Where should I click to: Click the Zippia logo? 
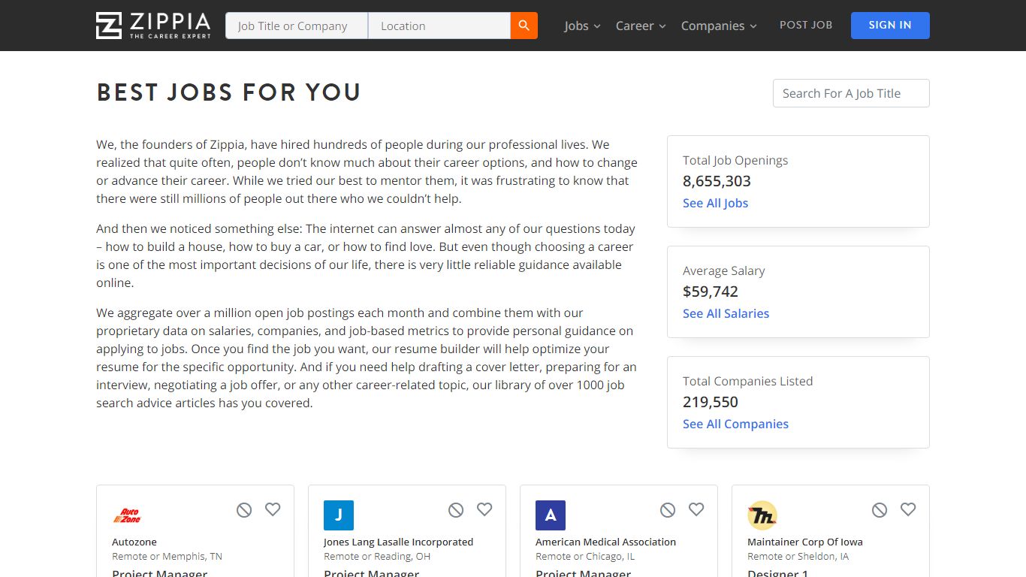pos(153,26)
